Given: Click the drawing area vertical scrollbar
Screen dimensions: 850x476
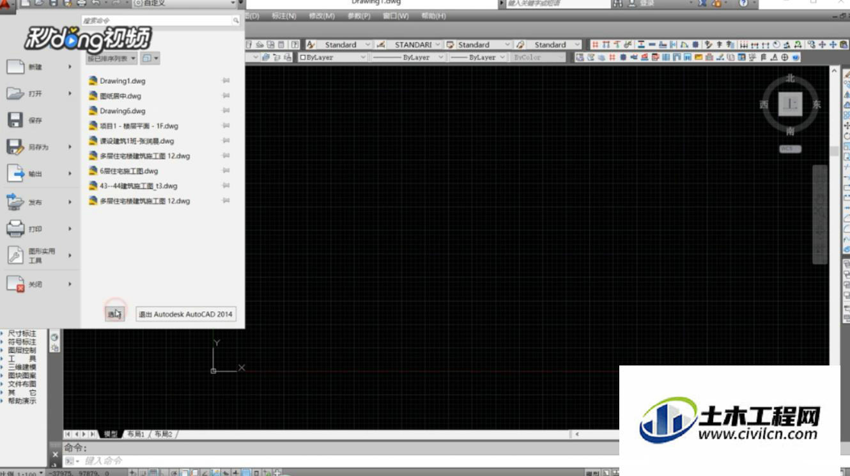Looking at the screenshot, I should click(x=834, y=217).
